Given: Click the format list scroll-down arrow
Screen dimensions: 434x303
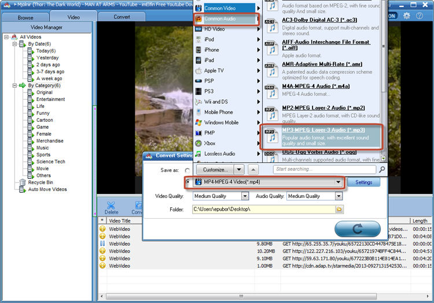Looking at the screenshot, I should [x=383, y=158].
